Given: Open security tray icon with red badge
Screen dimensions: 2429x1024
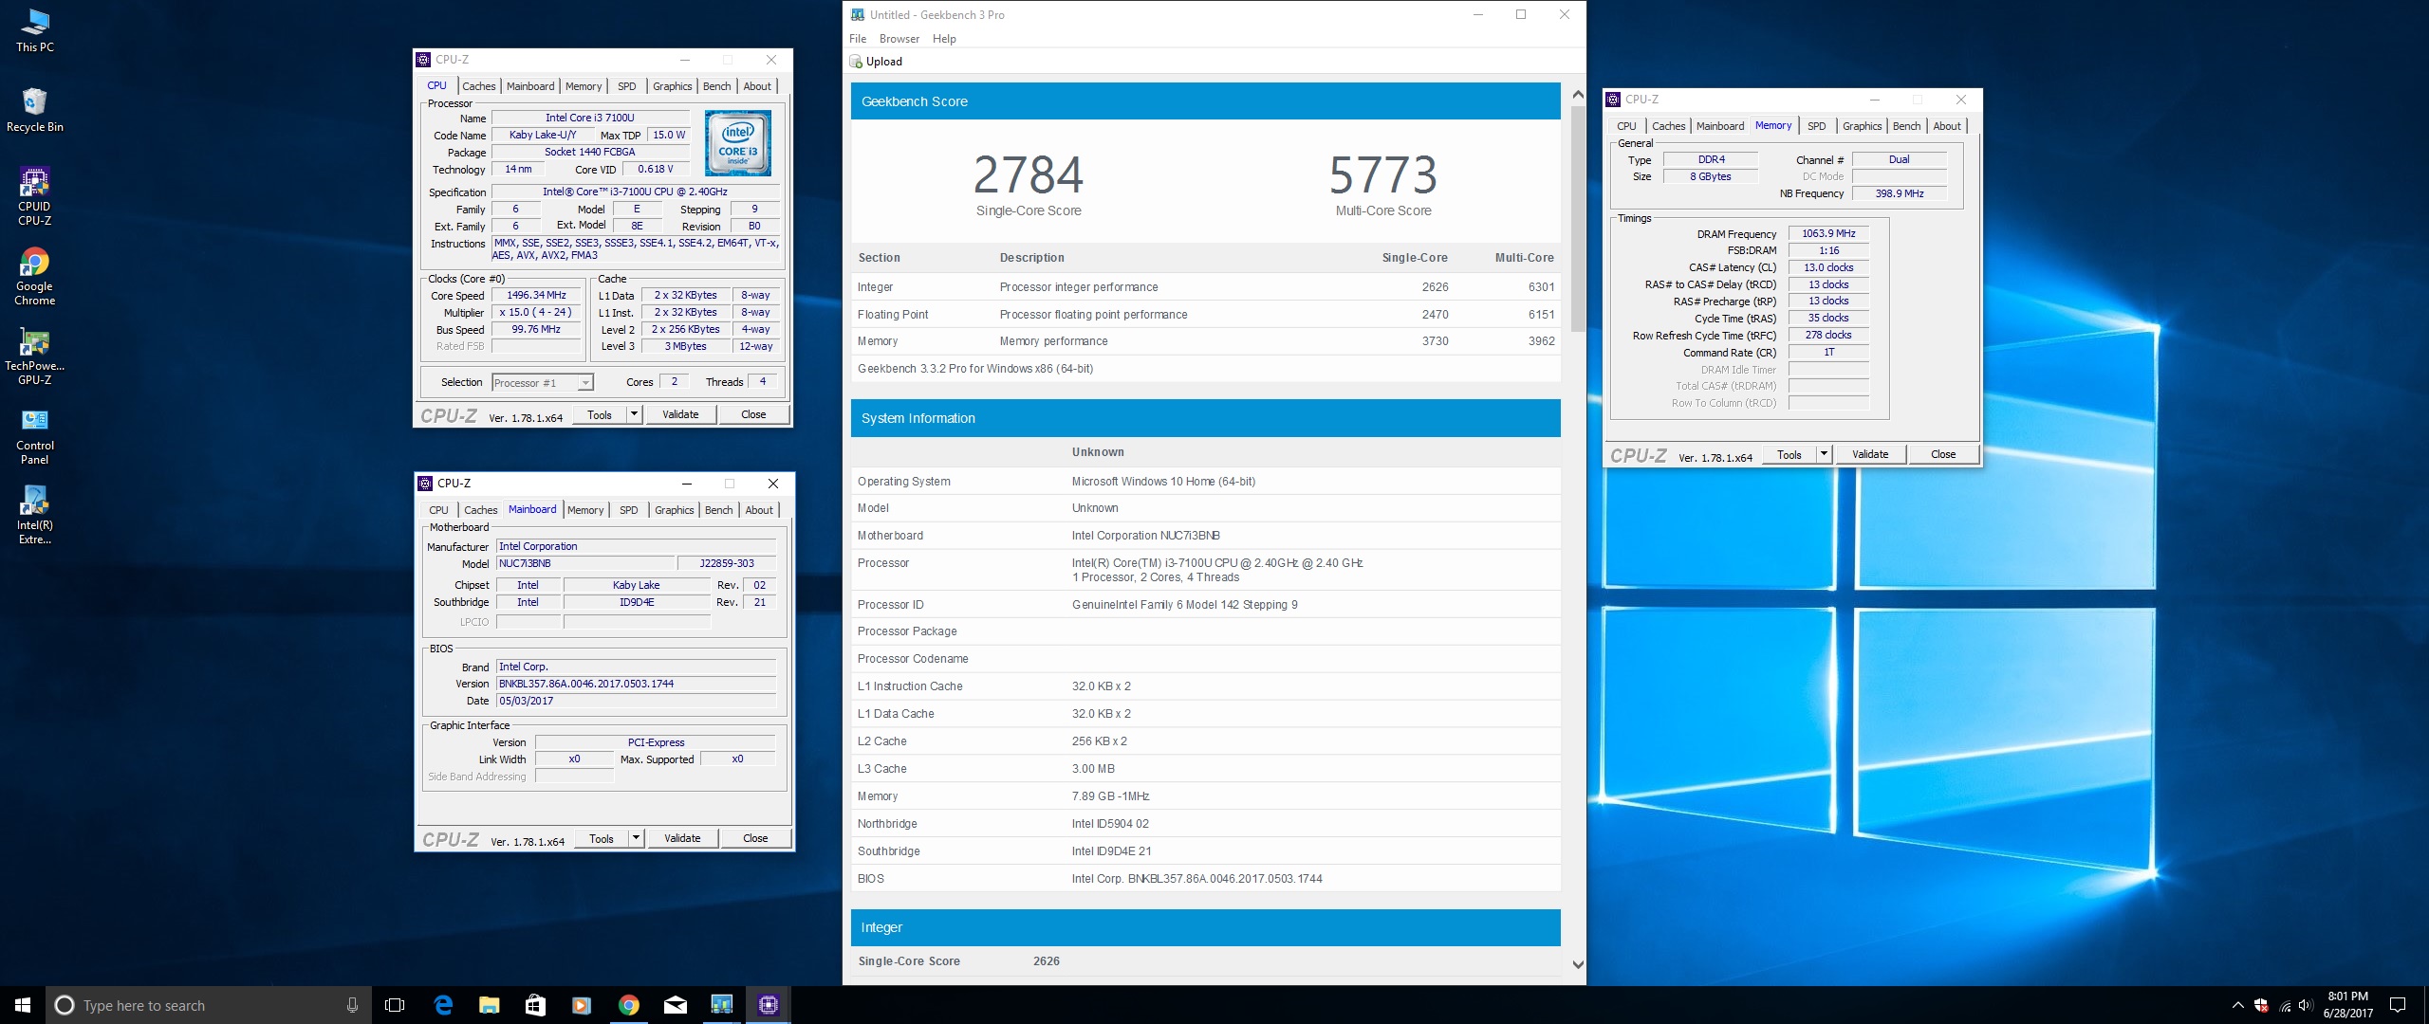Looking at the screenshot, I should [x=2261, y=1006].
